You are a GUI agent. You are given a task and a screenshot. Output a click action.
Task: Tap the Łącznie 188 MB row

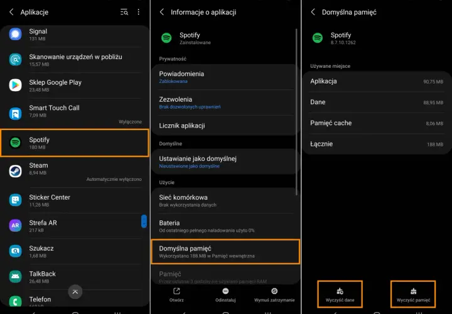click(x=377, y=144)
